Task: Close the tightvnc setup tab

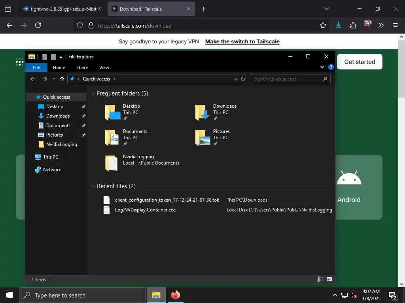Action: tap(99, 9)
